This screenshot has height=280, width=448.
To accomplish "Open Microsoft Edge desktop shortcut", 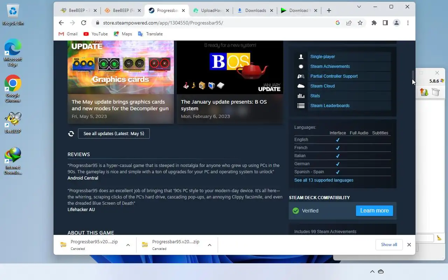I will coord(13,52).
